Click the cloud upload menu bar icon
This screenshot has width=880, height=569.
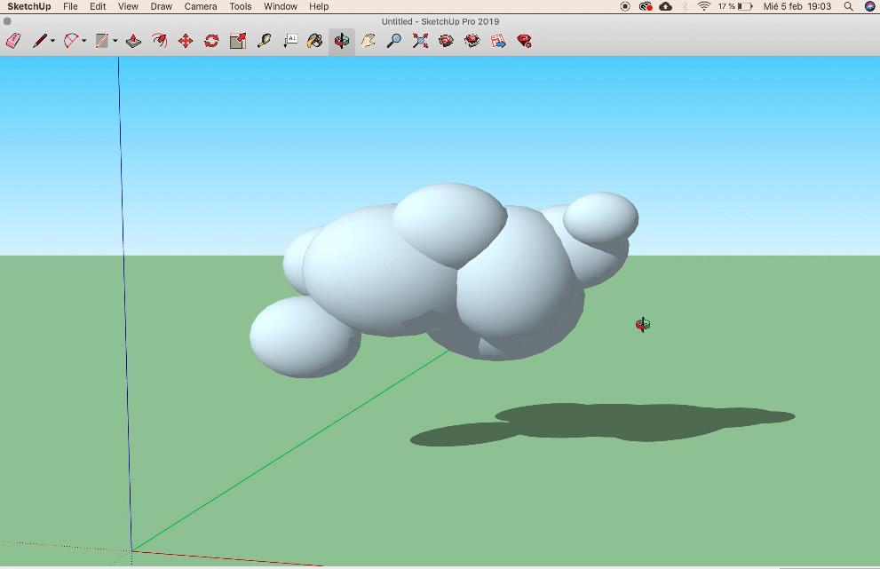pyautogui.click(x=666, y=7)
